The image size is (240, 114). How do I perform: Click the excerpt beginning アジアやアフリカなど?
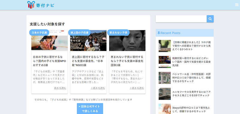tap(88, 77)
